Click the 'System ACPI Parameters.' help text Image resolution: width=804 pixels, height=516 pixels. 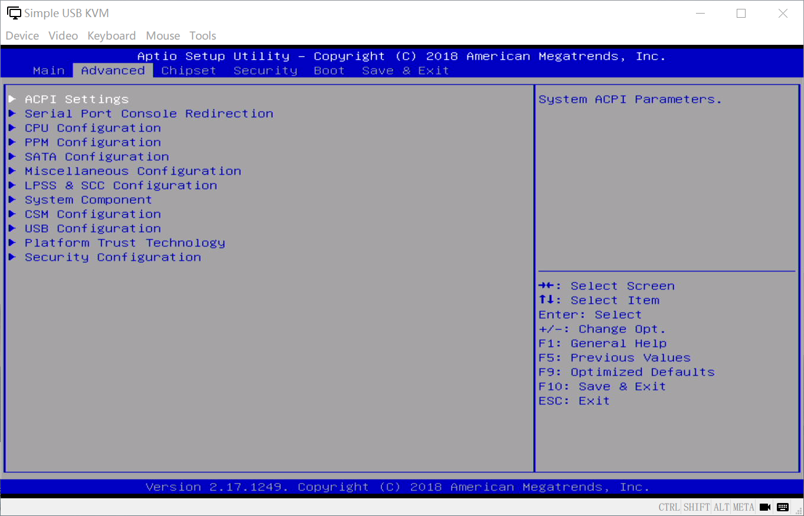tap(630, 99)
